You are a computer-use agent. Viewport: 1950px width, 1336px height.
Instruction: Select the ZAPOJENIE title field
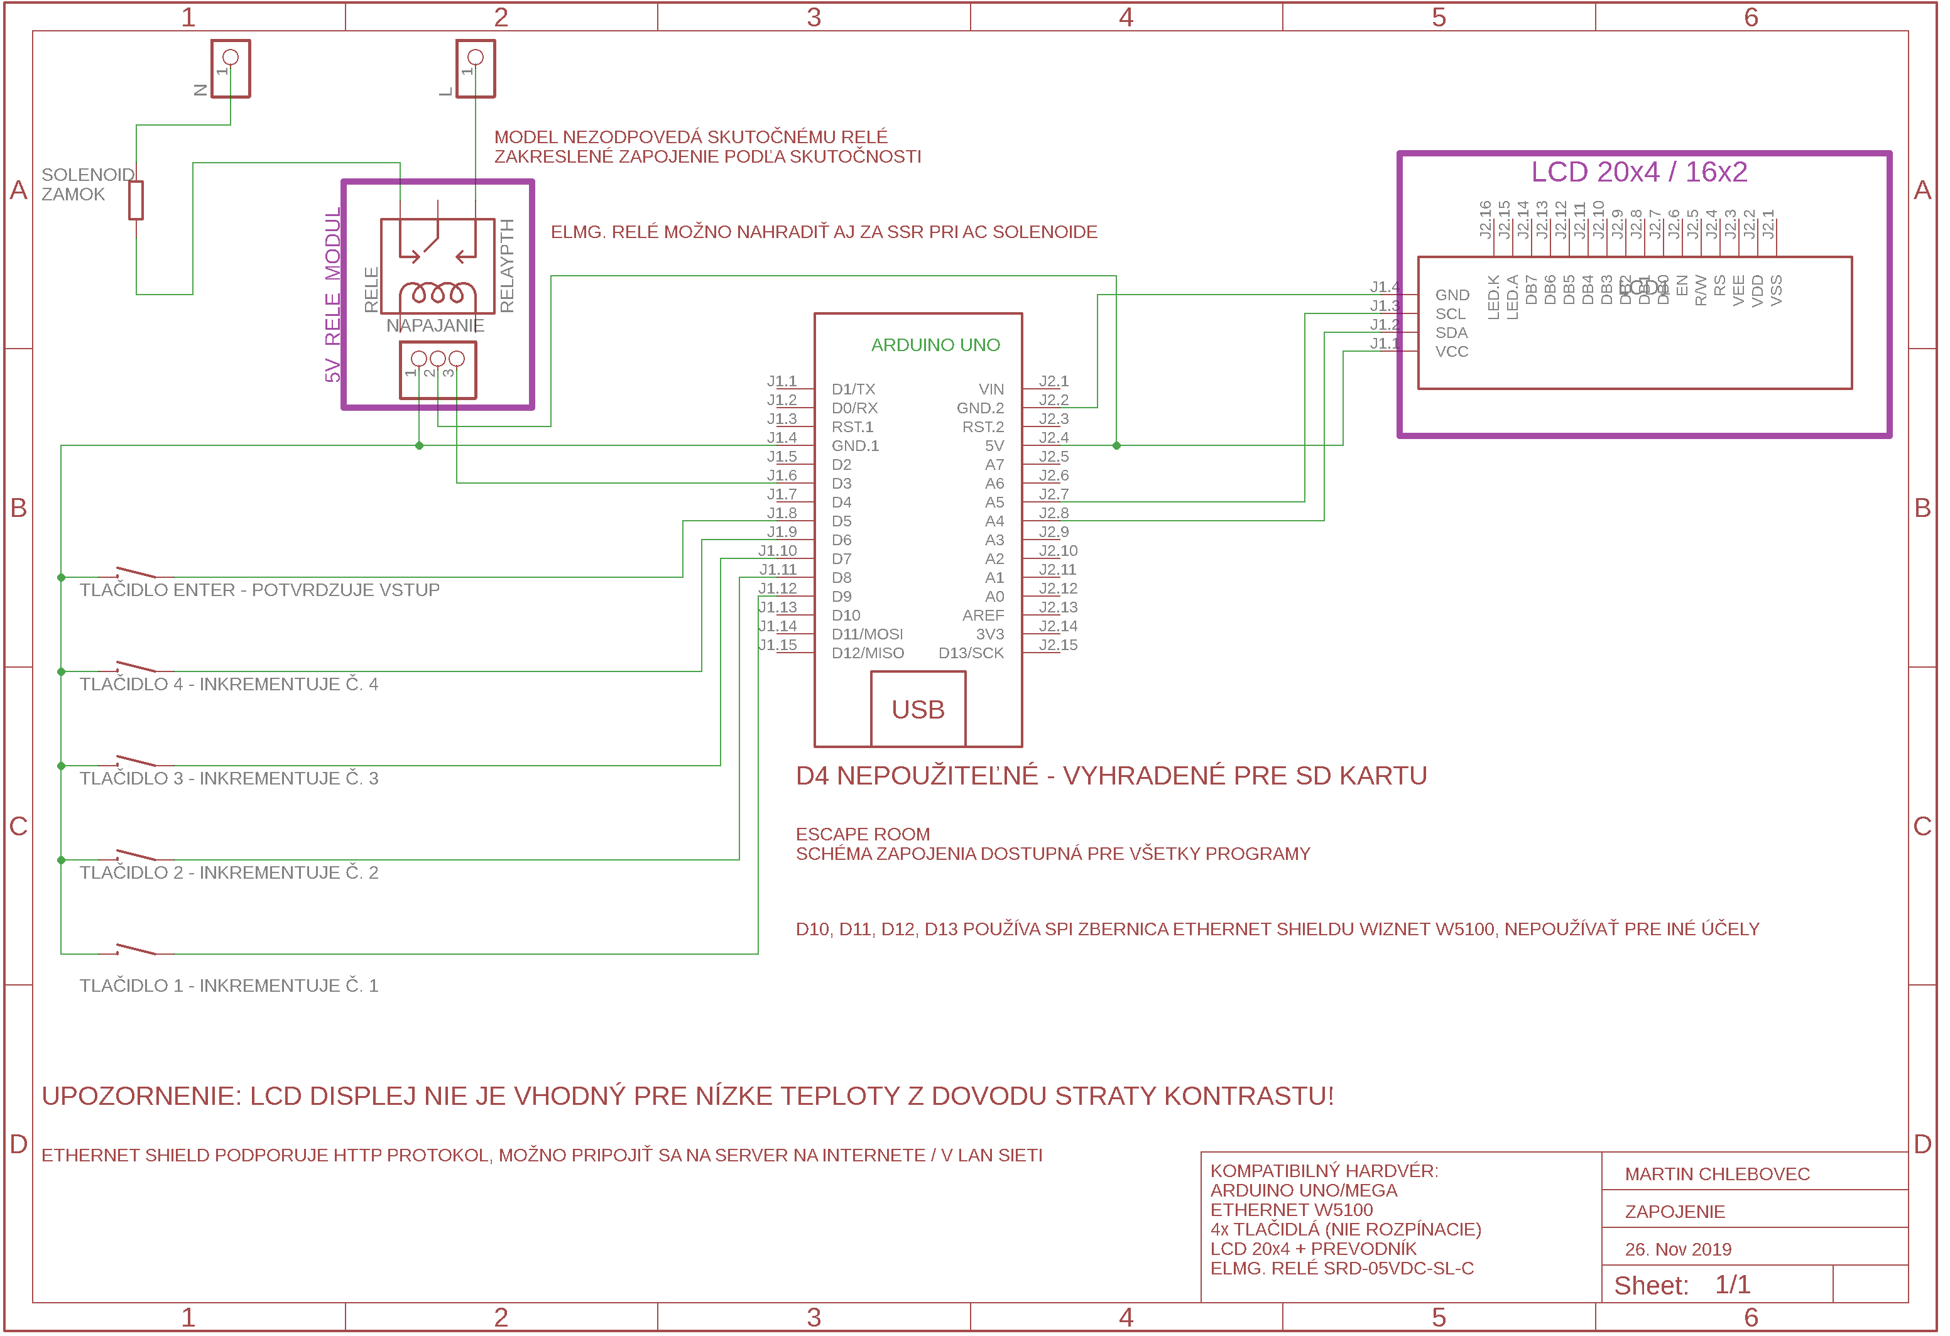1675,1212
